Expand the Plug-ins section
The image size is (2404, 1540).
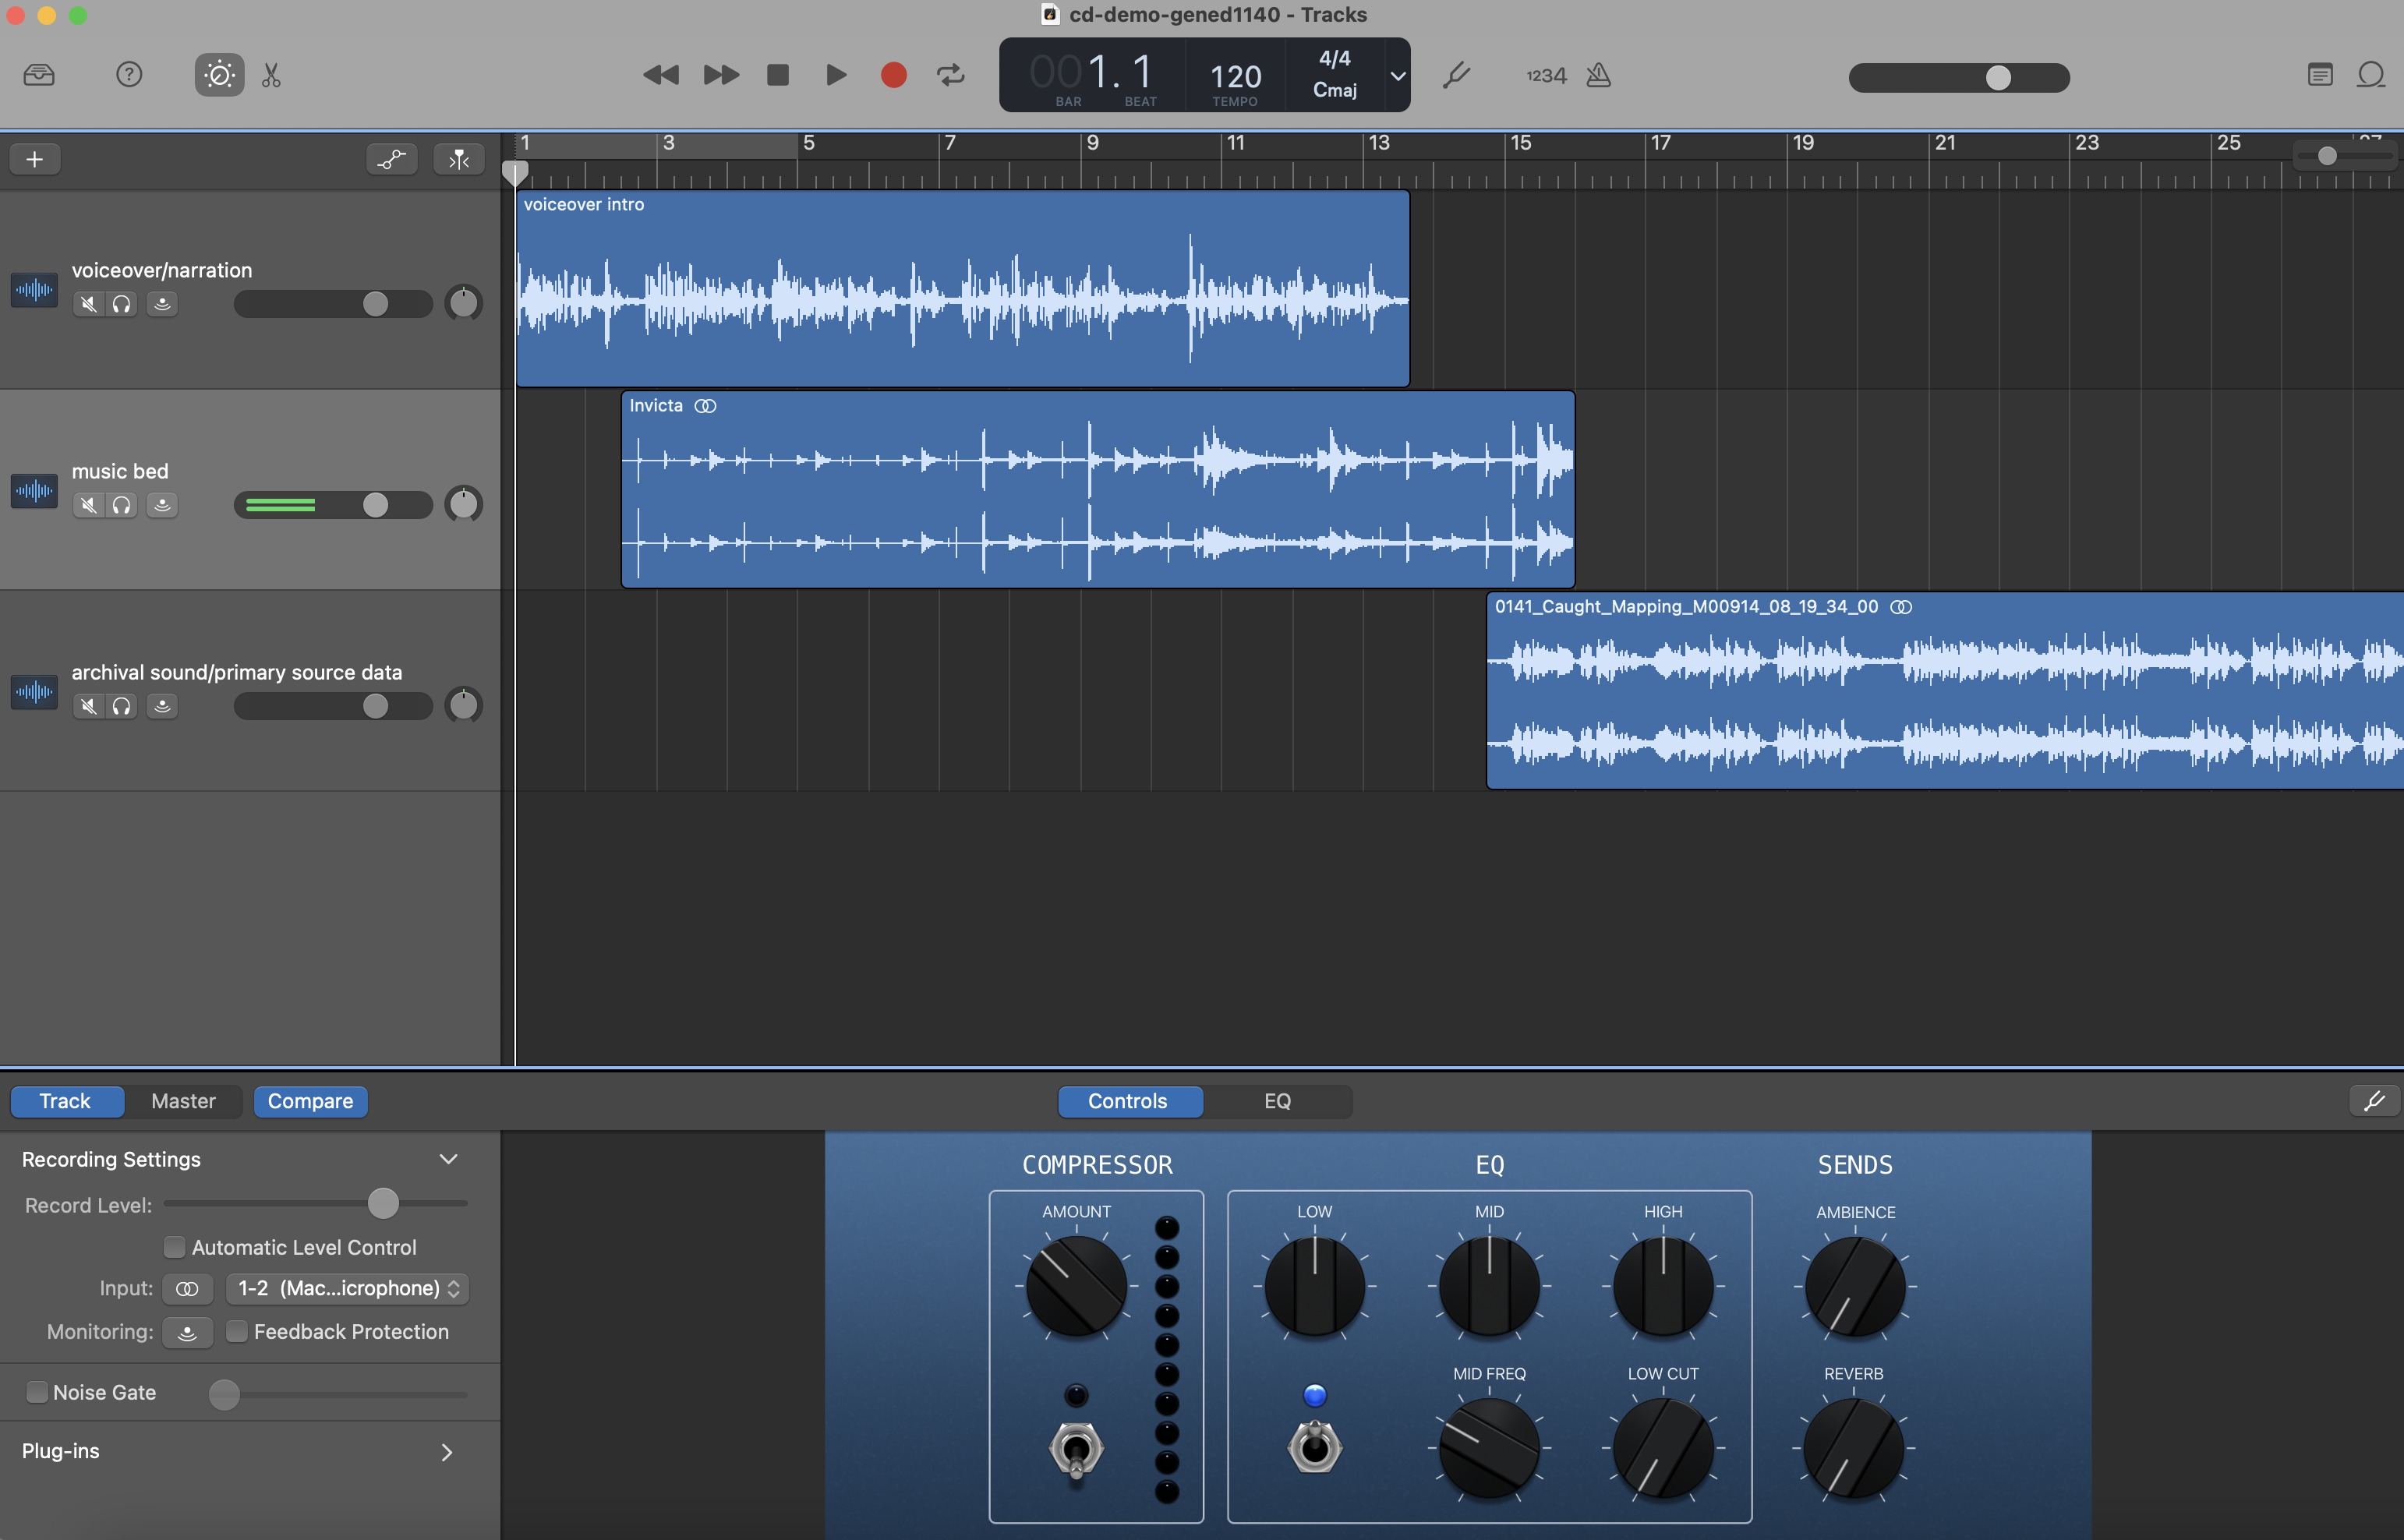(446, 1452)
